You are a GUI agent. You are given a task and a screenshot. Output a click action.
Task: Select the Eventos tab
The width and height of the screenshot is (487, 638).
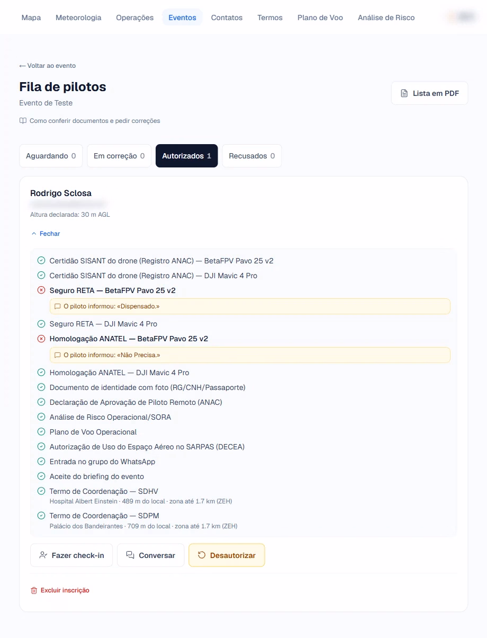coord(182,17)
